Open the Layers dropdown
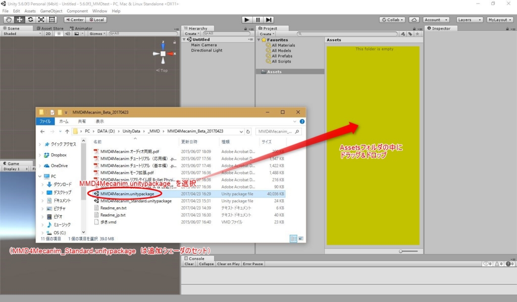 (x=470, y=20)
